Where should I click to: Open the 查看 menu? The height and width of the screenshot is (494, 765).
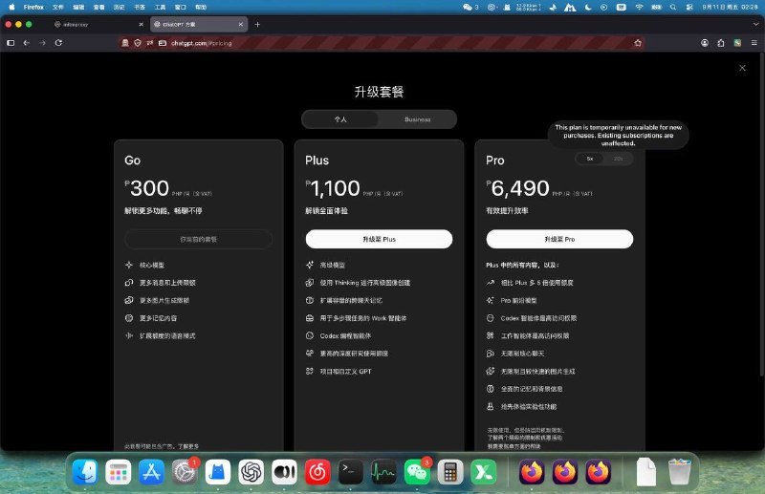[99, 8]
